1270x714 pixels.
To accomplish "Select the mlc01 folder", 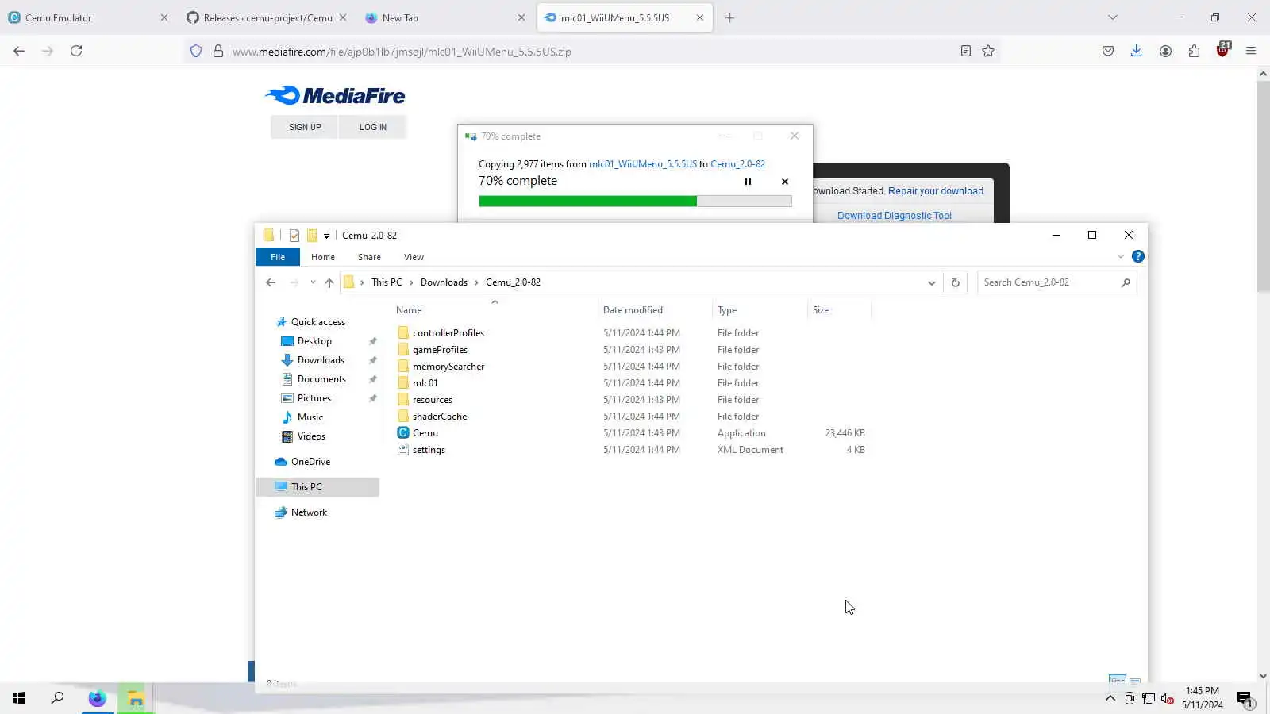I will click(425, 383).
